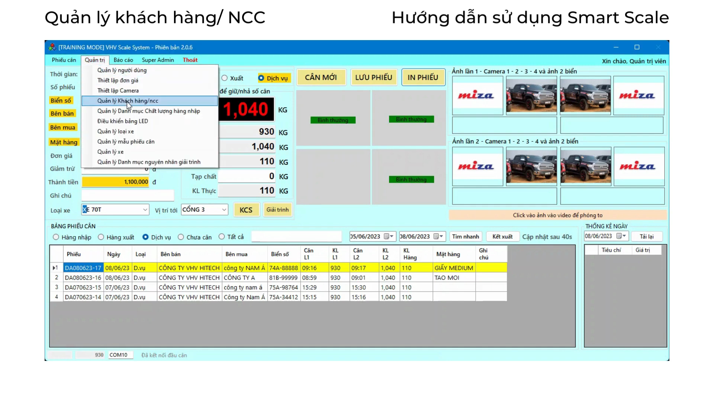Click "IN PHIẾU" to print the ticket
714x401 pixels.
[x=423, y=77]
